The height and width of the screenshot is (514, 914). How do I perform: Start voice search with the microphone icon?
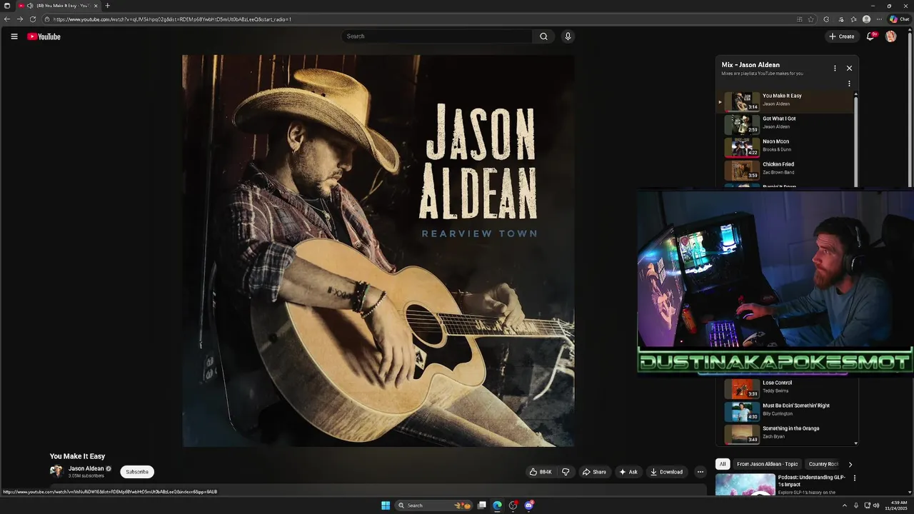coord(568,36)
